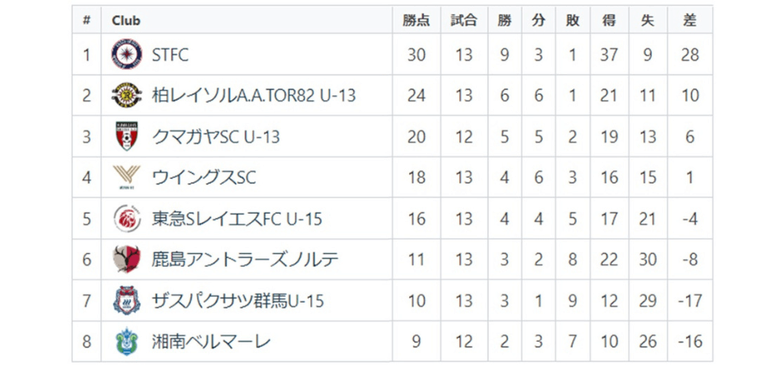
Task: Select the 湘南ベルマーレ team name
Action: pyautogui.click(x=211, y=341)
